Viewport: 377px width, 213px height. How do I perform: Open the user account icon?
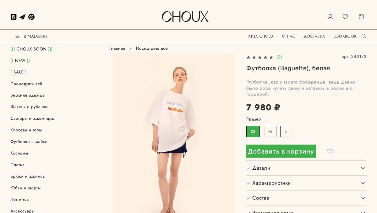(330, 17)
